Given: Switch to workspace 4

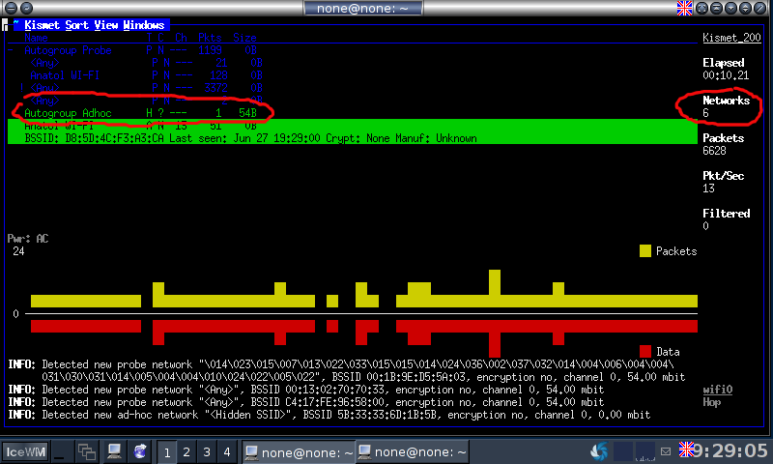Looking at the screenshot, I should point(227,451).
